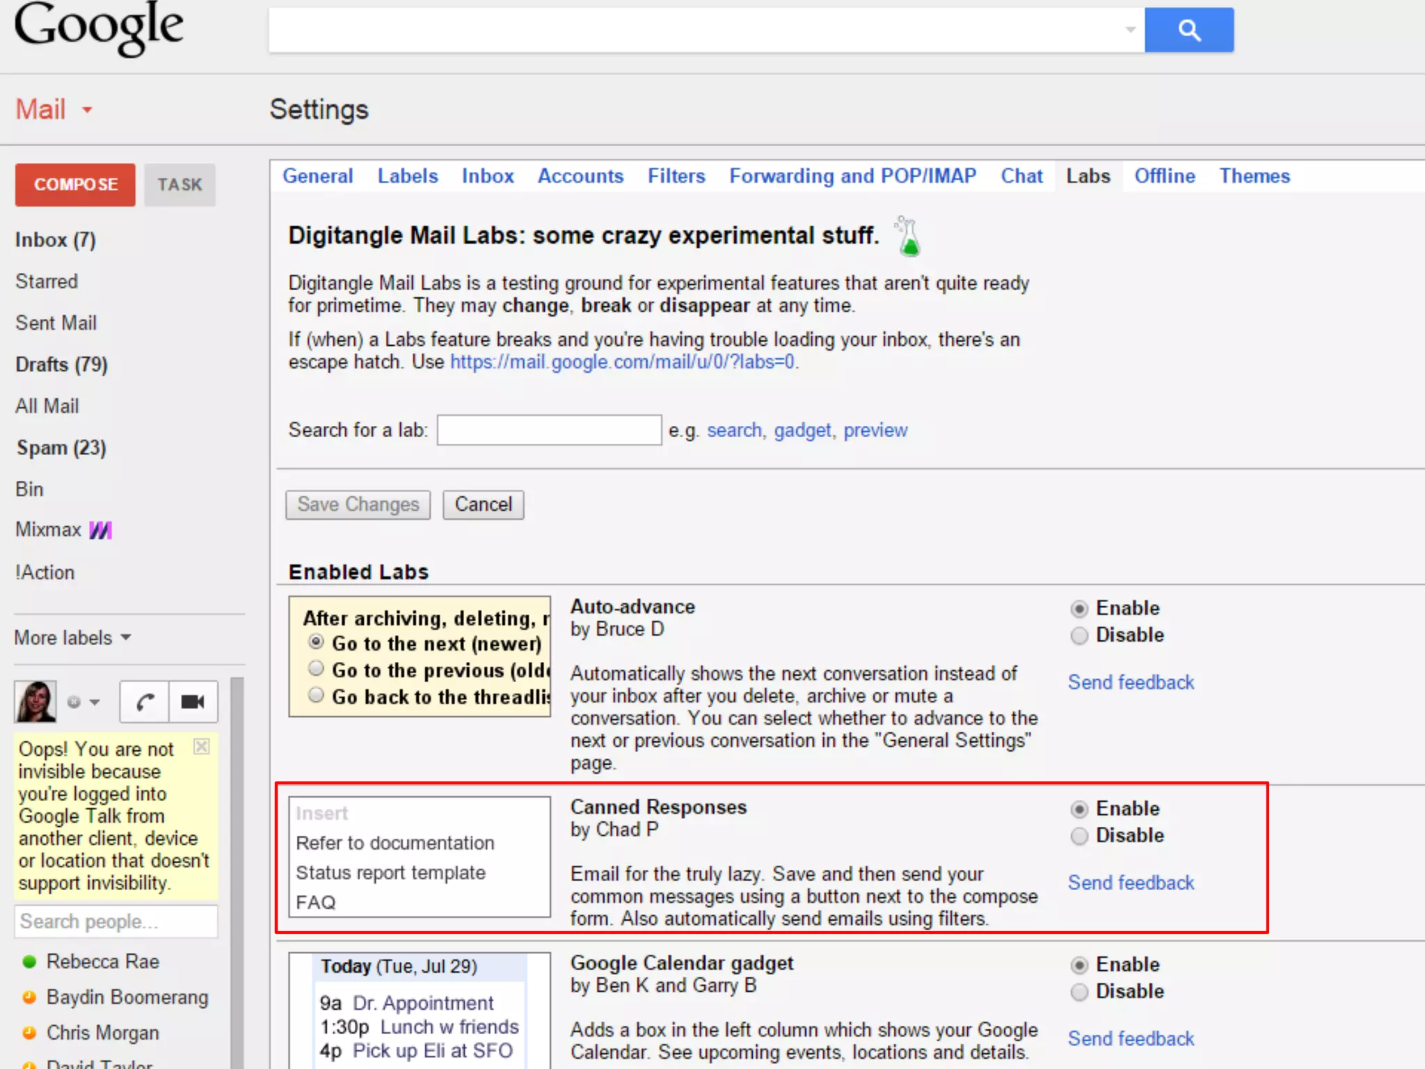The width and height of the screenshot is (1425, 1069).
Task: Click the green Labs flask icon
Action: 908,237
